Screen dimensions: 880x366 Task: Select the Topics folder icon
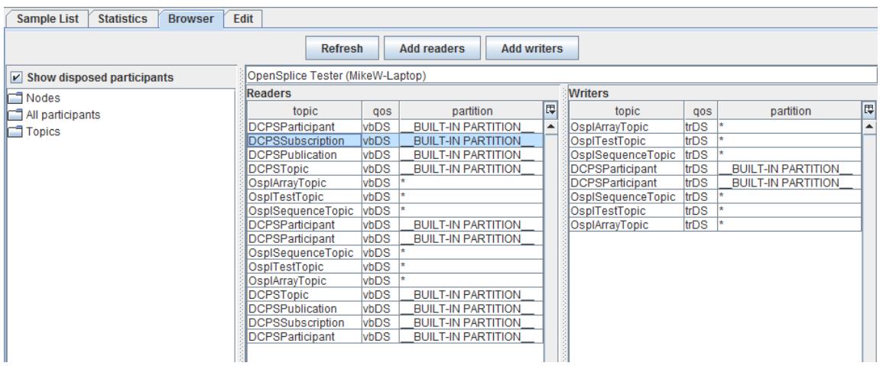(x=15, y=131)
